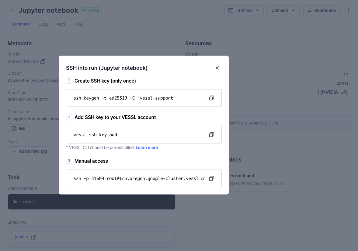Open the Files tab
Screen dimensions: 358x251
[x=78, y=24]
